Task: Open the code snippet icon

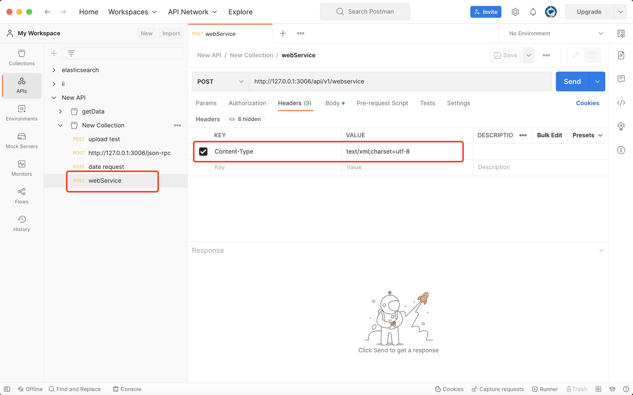Action: coord(621,103)
